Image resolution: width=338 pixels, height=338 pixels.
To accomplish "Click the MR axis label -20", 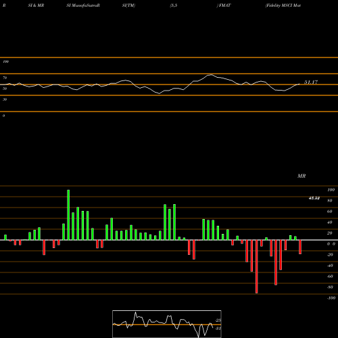I will pos(330,255).
